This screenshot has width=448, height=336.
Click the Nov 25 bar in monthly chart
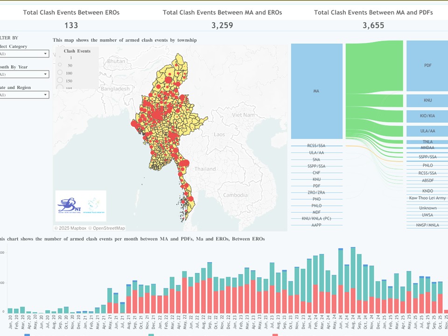[x=446, y=311]
